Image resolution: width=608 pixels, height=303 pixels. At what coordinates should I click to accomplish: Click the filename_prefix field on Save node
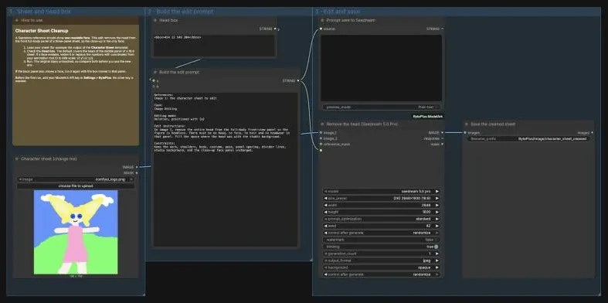pyautogui.click(x=528, y=139)
